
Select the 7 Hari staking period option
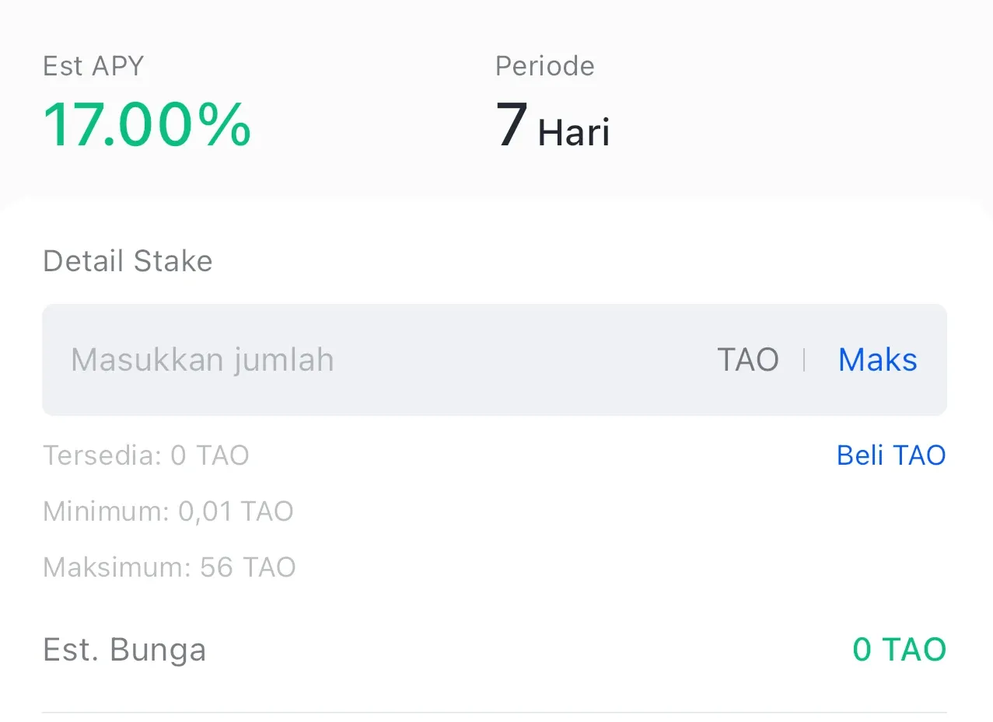552,126
